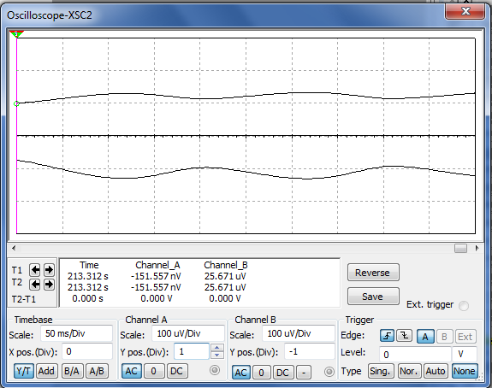Select rising edge trigger
Screen dimensions: 492x388
387,336
